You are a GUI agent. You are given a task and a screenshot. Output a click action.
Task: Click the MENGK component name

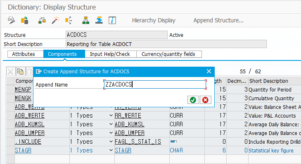[x=23, y=98]
